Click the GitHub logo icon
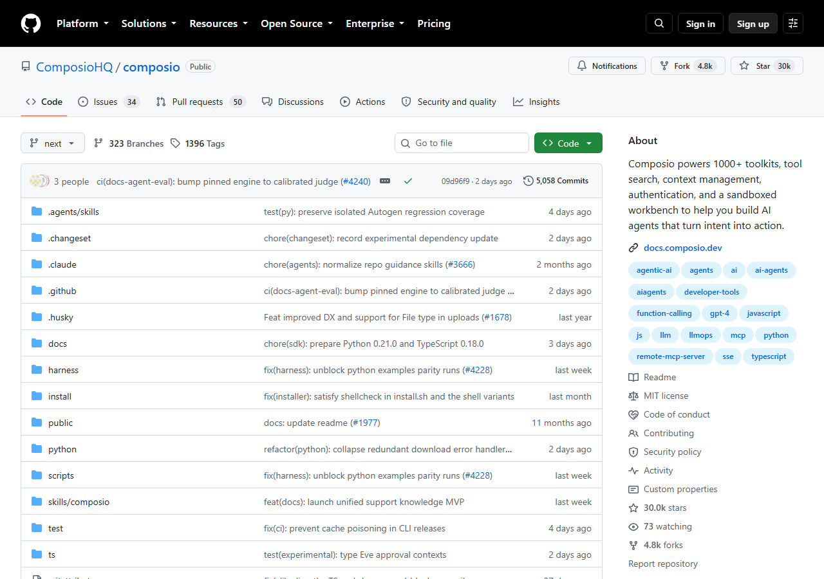The image size is (824, 579). click(31, 24)
